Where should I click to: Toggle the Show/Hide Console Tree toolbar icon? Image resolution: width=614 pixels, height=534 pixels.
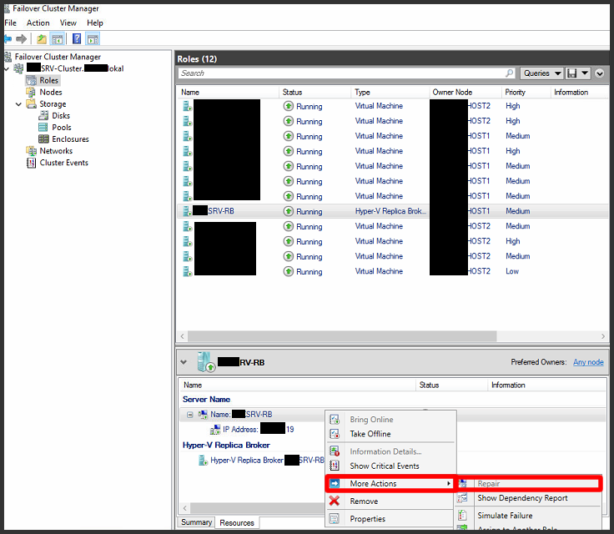58,38
